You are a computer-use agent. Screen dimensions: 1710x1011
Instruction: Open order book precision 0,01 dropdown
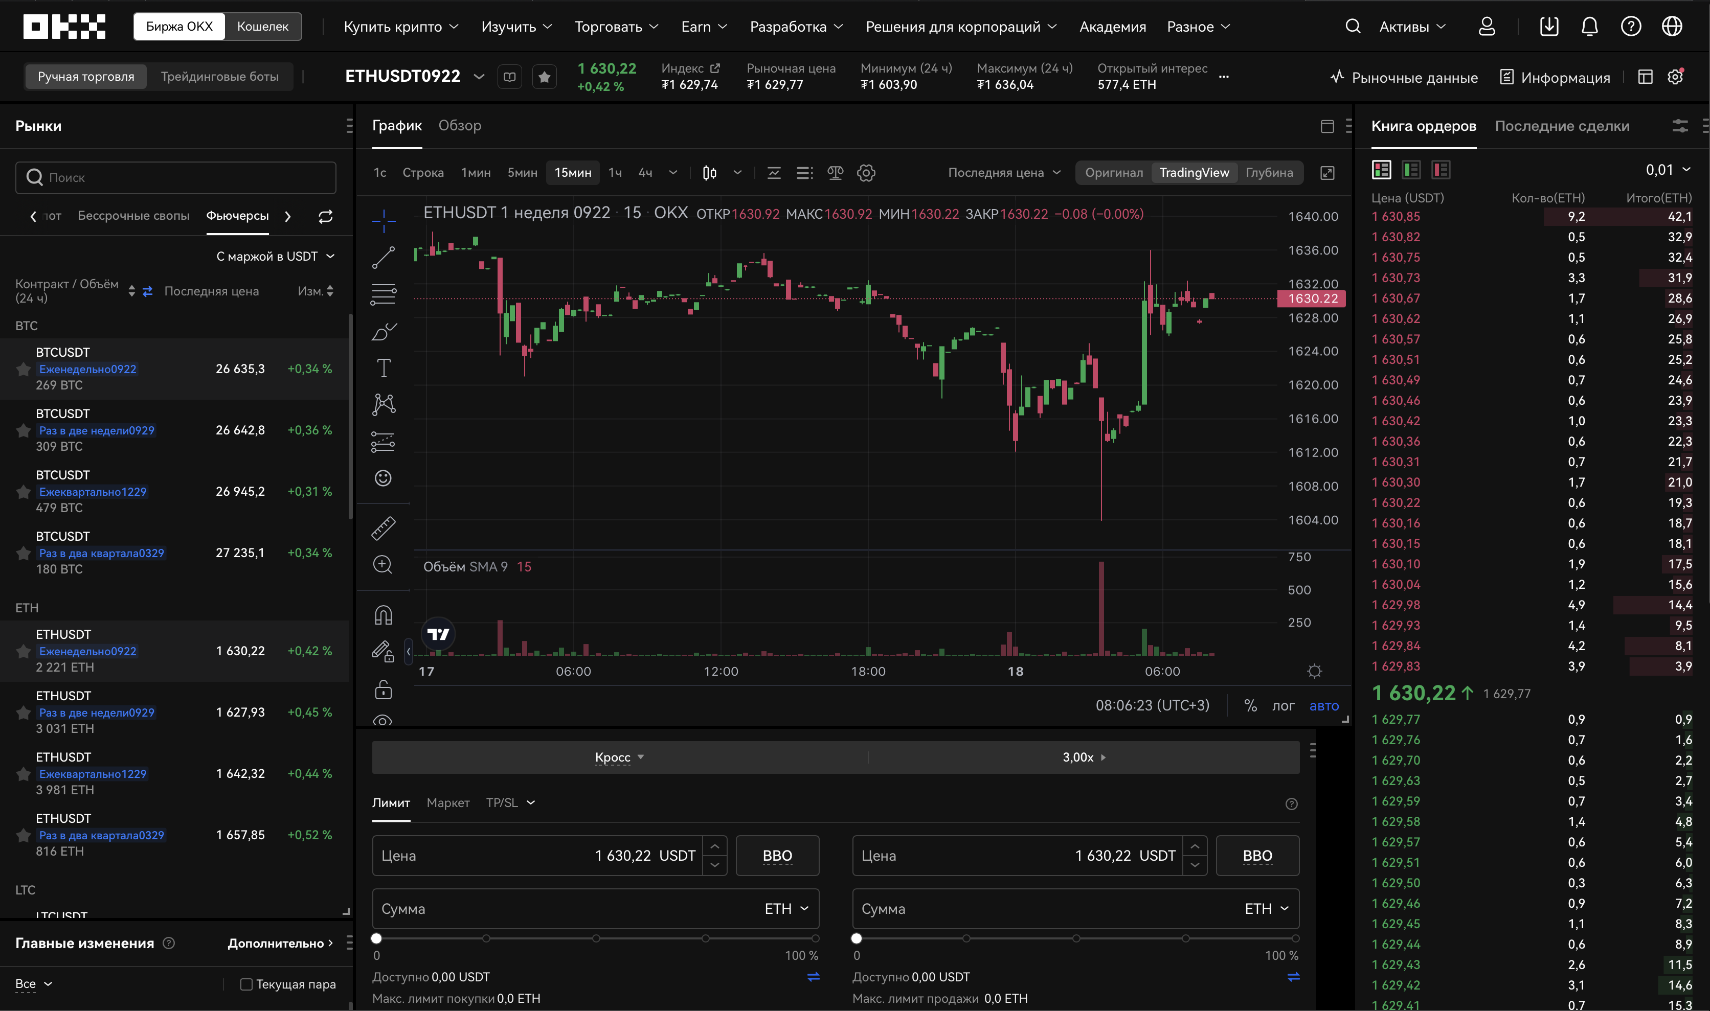(1667, 170)
